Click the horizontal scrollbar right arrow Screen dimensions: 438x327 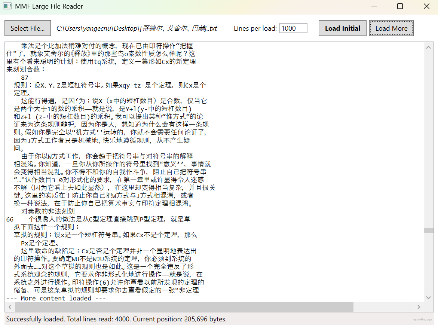click(x=419, y=307)
